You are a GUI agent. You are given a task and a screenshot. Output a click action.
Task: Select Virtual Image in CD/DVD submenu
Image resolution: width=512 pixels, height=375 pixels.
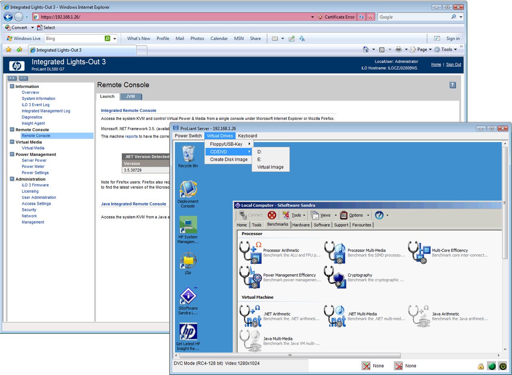tap(270, 167)
